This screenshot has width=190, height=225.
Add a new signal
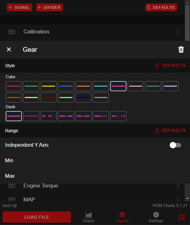pyautogui.click(x=20, y=7)
